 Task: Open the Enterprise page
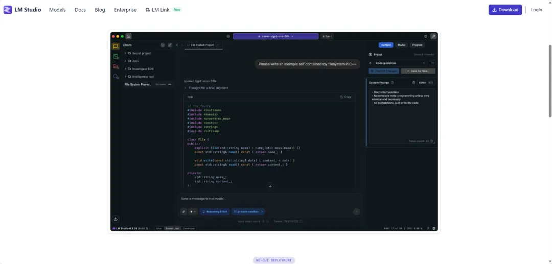[x=125, y=10]
